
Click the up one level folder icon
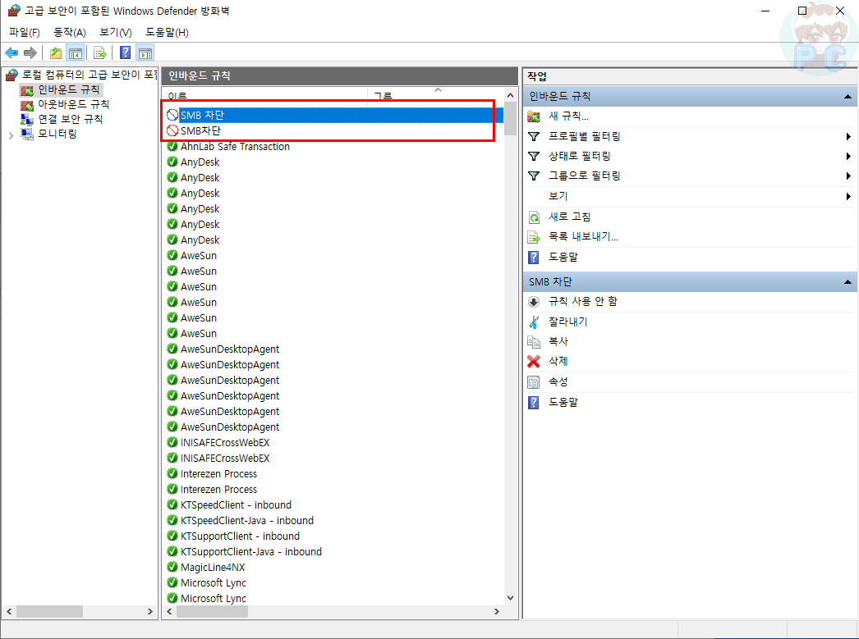click(x=55, y=53)
